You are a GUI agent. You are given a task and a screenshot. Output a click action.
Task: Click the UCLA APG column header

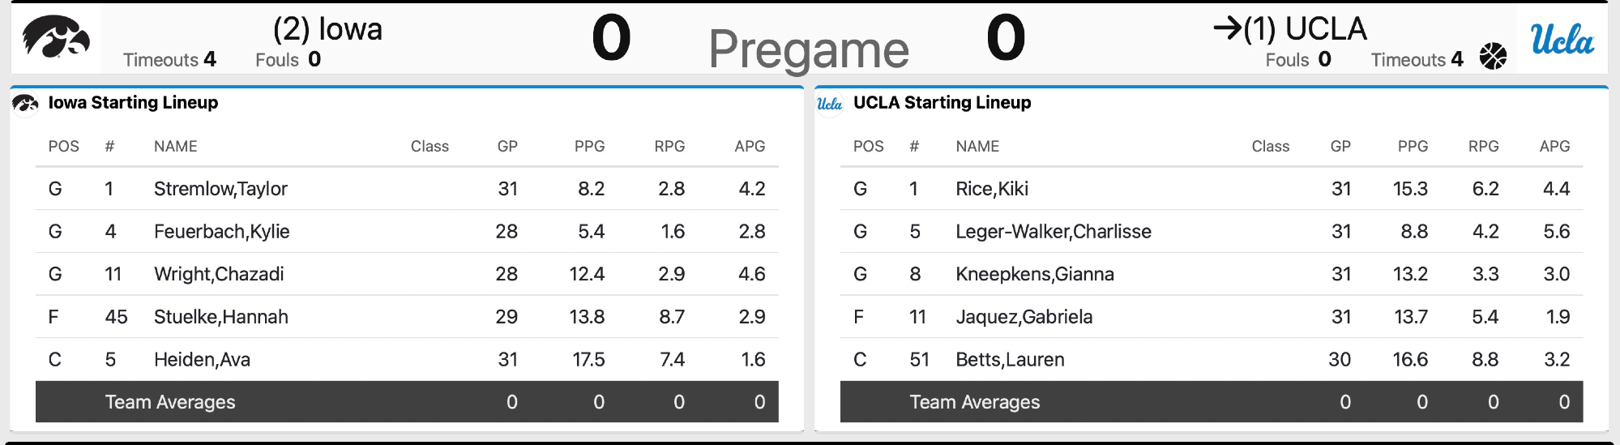[x=1554, y=147]
